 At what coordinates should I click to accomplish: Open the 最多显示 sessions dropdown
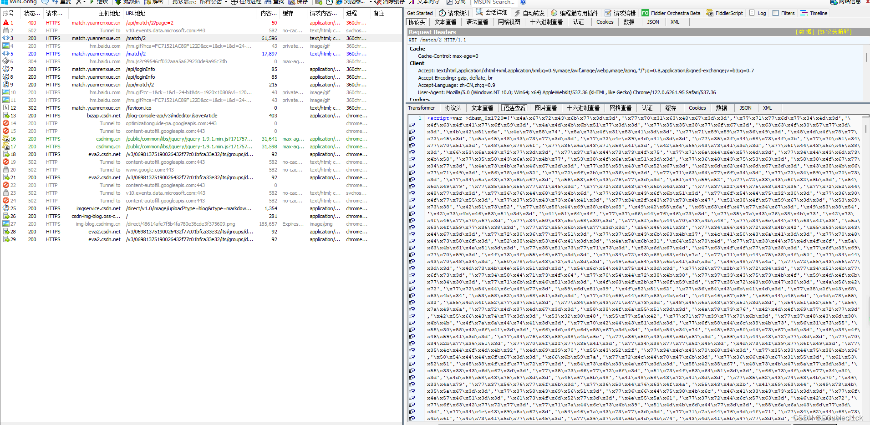coord(199,2)
